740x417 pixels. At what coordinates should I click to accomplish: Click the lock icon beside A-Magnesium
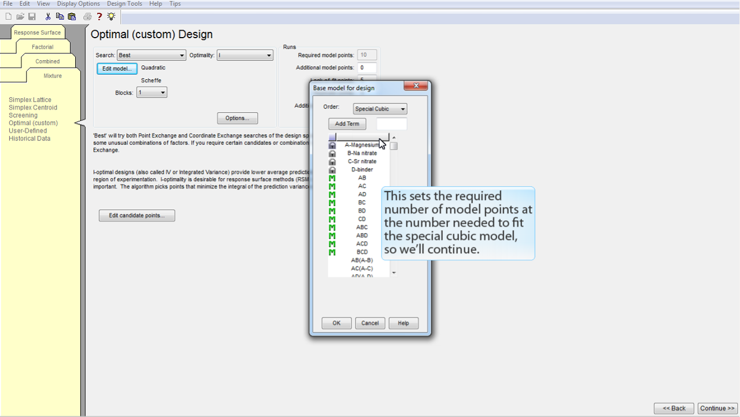tap(332, 145)
